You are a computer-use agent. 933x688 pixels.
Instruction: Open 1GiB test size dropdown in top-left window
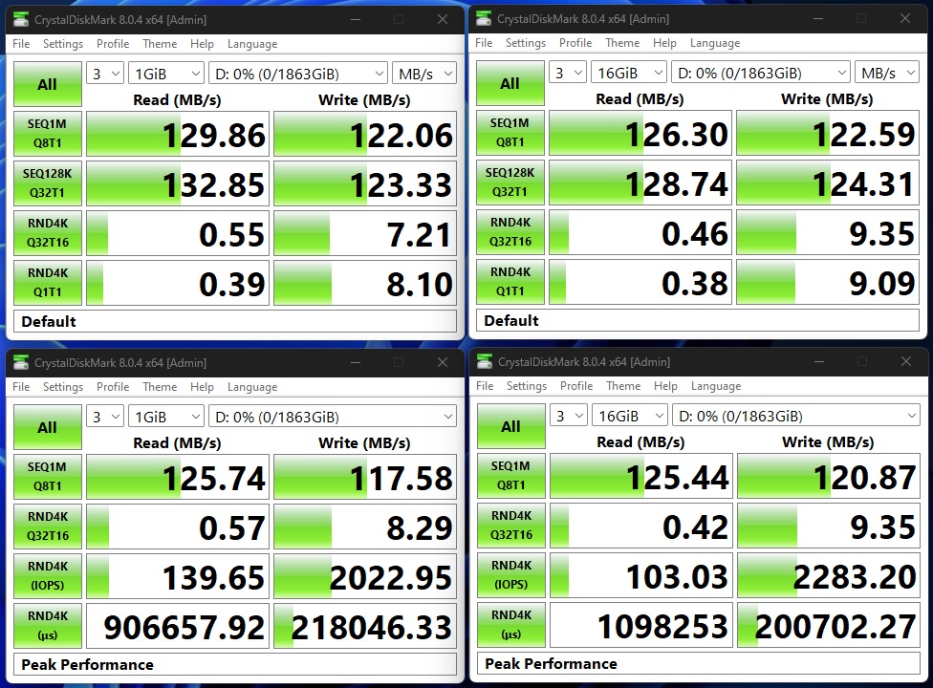(166, 74)
